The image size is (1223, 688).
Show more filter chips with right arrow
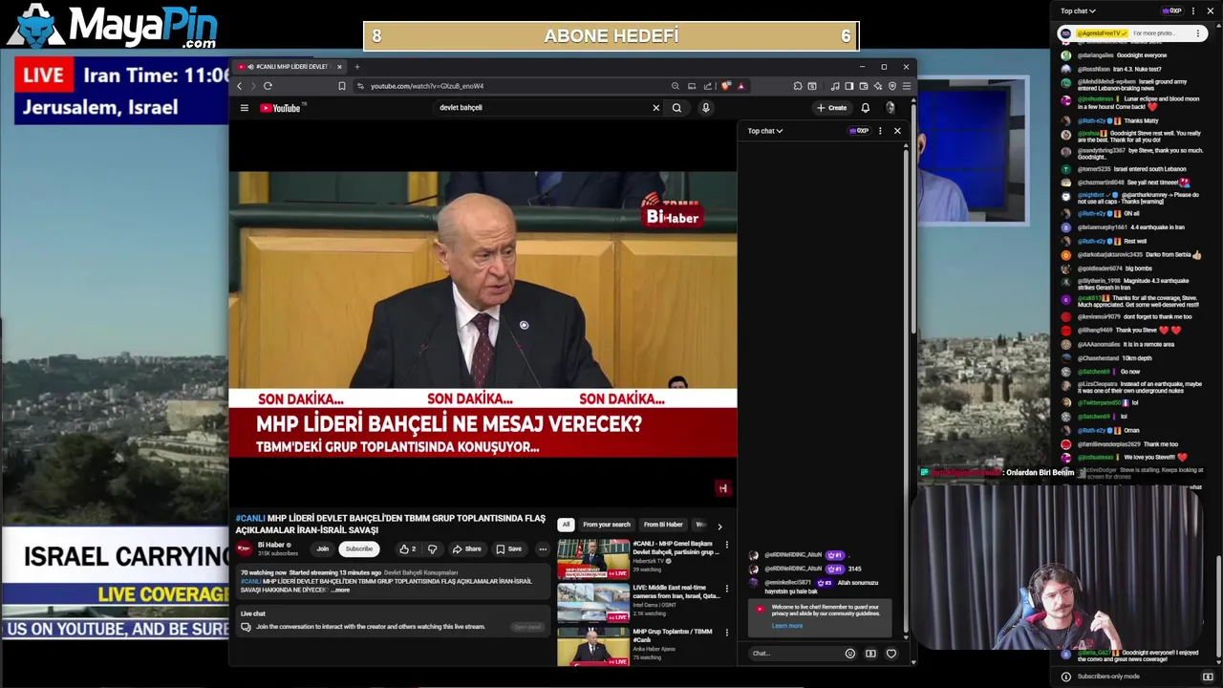pyautogui.click(x=719, y=526)
